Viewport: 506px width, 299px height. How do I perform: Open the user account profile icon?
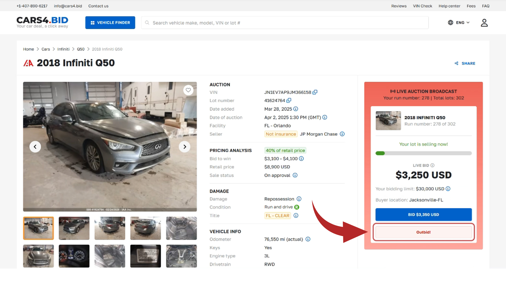484,23
